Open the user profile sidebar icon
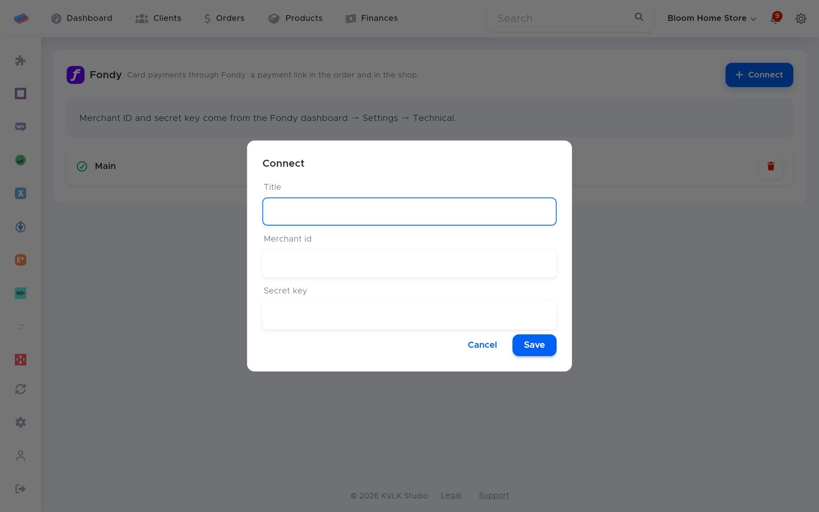Screen dimensions: 819x512 tap(20, 456)
